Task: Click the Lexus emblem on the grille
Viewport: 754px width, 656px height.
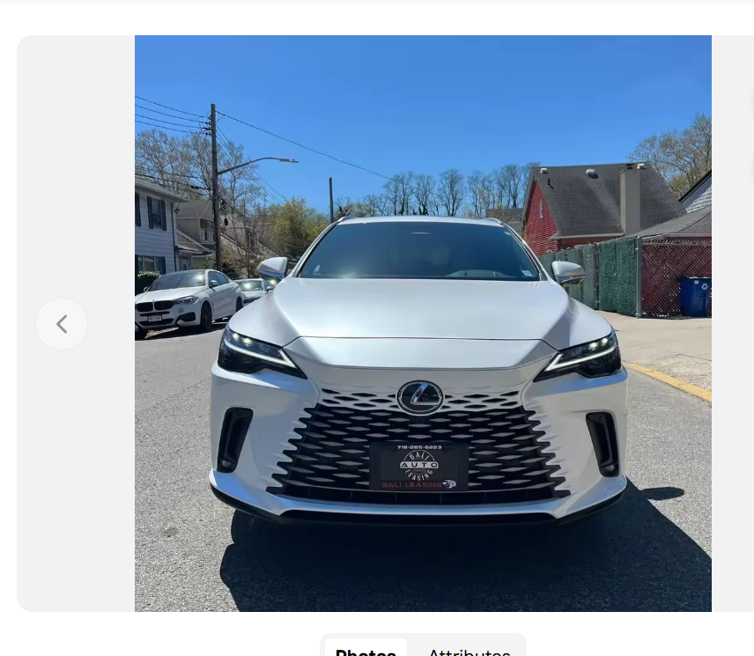Action: click(420, 397)
